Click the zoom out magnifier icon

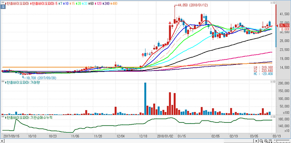click(x=261, y=141)
